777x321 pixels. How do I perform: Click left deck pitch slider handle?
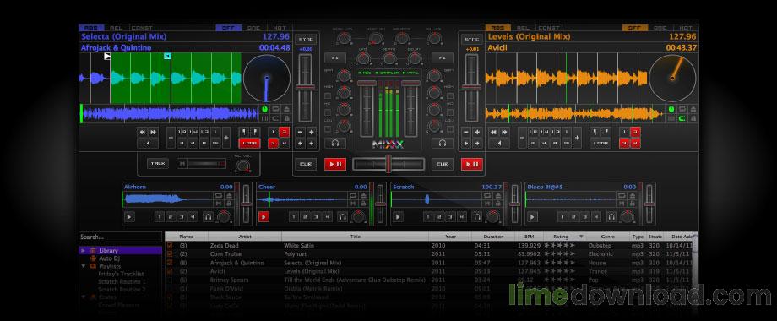coord(305,87)
